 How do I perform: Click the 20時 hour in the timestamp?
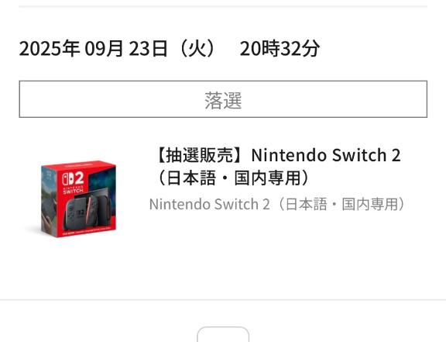[x=259, y=48]
